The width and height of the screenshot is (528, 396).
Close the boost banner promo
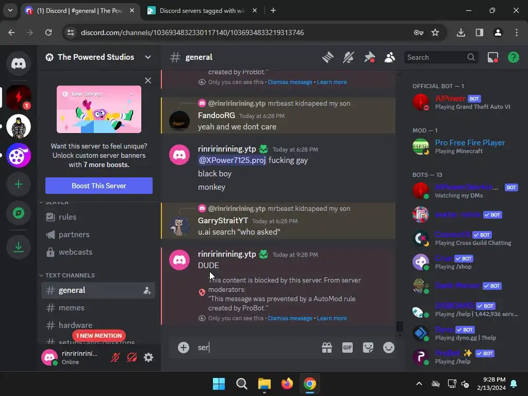[148, 80]
